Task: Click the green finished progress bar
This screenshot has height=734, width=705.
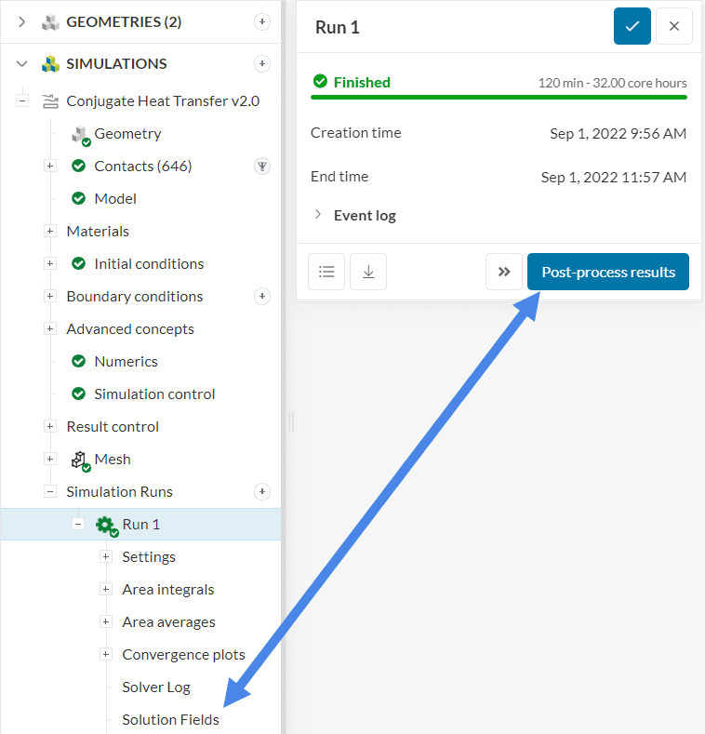Action: 499,97
